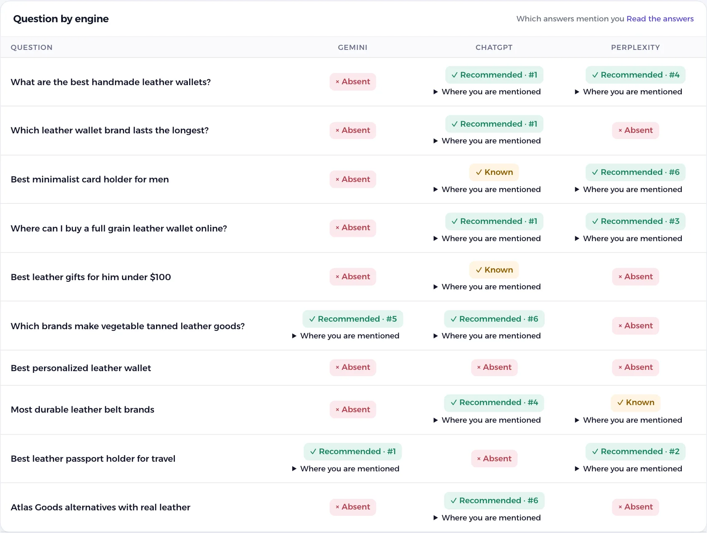
Task: Click ChatGPT Known badge for minimalist card holder
Action: [494, 172]
